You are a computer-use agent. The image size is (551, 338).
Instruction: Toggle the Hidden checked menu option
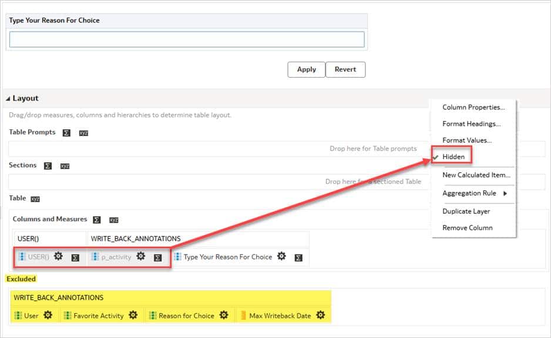(453, 157)
